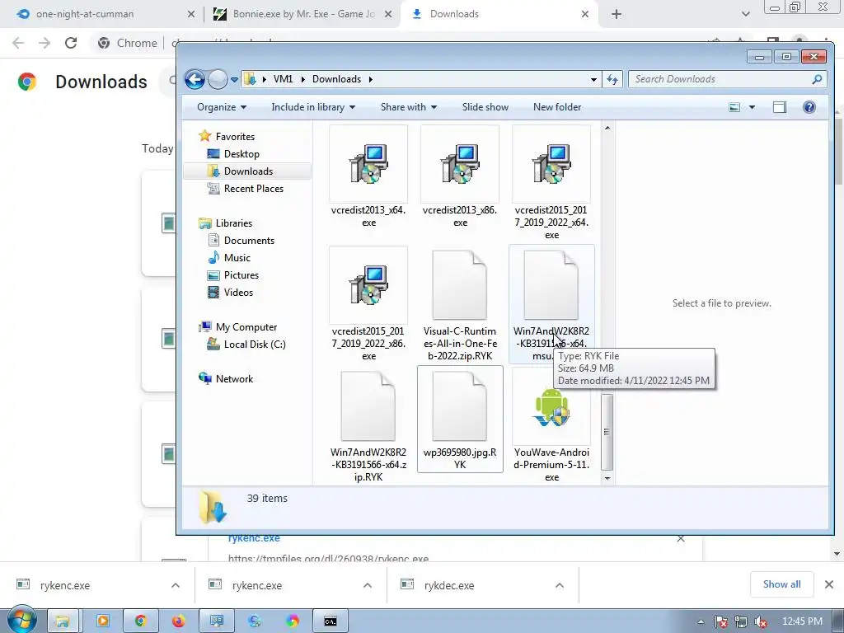Viewport: 844px width, 633px height.
Task: Open the Windows Start menu
Action: click(x=21, y=620)
